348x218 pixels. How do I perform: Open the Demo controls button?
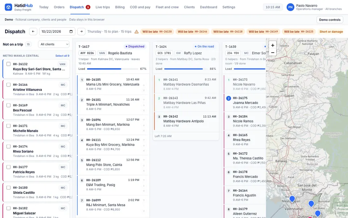click(330, 20)
